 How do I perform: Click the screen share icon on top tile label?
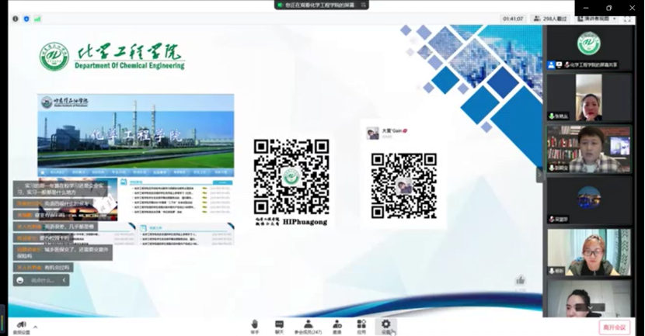click(x=559, y=65)
